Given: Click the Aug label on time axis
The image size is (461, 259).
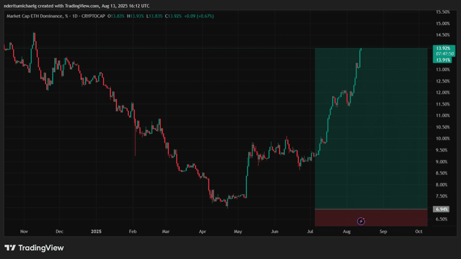Looking at the screenshot, I should [347, 232].
